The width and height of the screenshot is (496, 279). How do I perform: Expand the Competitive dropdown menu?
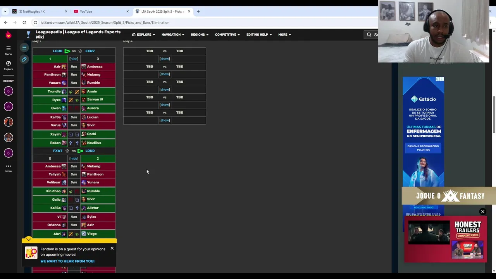coord(227,34)
